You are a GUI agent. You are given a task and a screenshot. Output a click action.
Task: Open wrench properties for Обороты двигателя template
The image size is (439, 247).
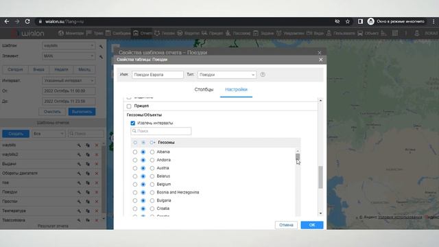80,174
